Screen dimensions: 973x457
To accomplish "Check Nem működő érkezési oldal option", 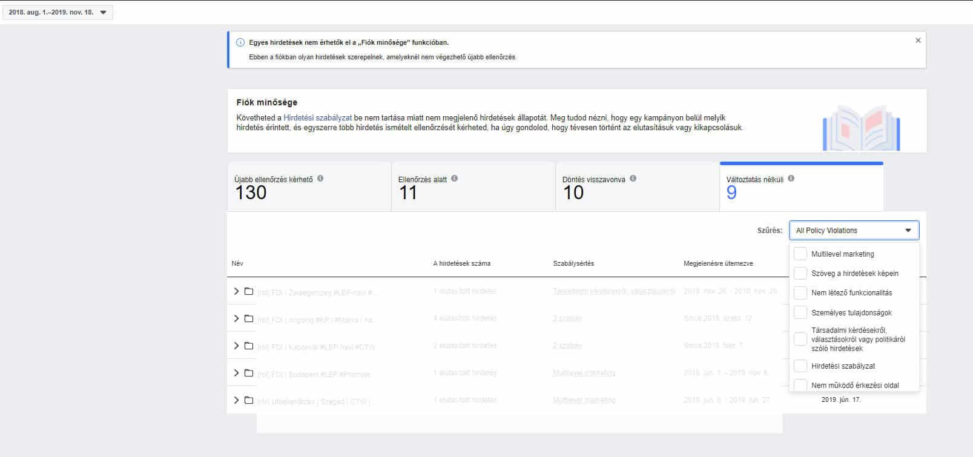I will [x=800, y=385].
